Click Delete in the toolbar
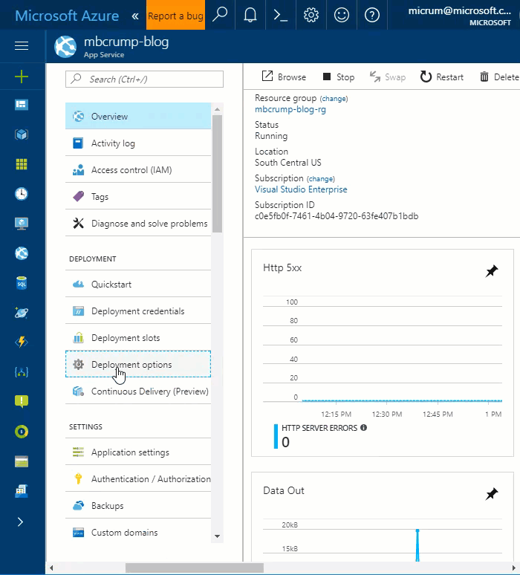 (x=499, y=77)
